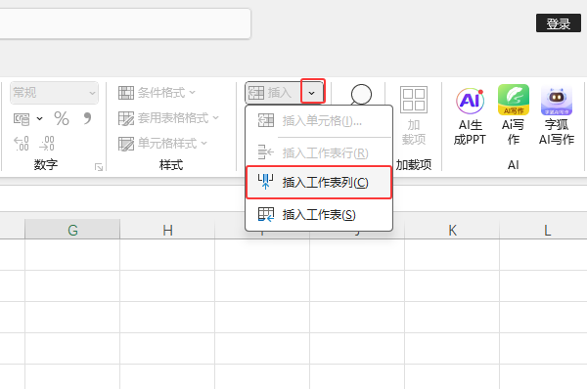The image size is (587, 389).
Task: Launch the Ai写作 green add-in
Action: (514, 116)
